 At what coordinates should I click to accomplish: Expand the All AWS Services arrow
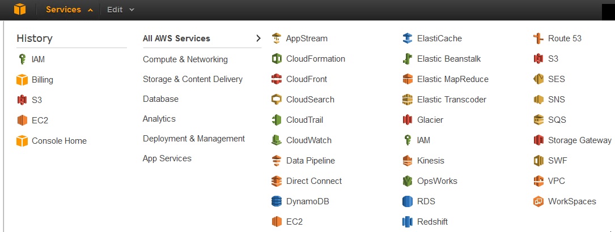click(258, 38)
